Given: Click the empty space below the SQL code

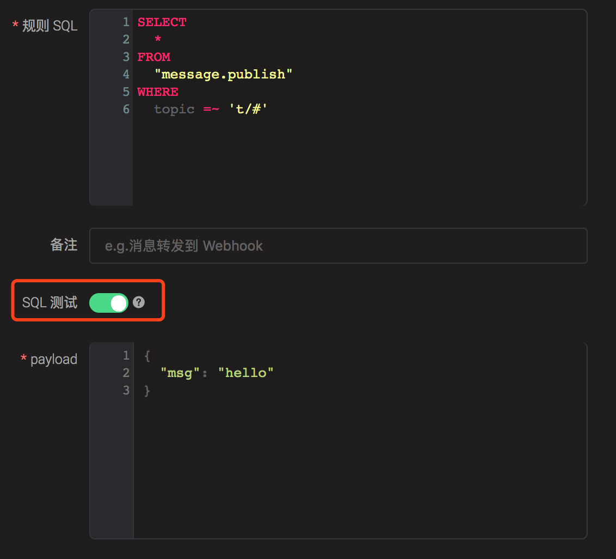Looking at the screenshot, I should tap(359, 163).
